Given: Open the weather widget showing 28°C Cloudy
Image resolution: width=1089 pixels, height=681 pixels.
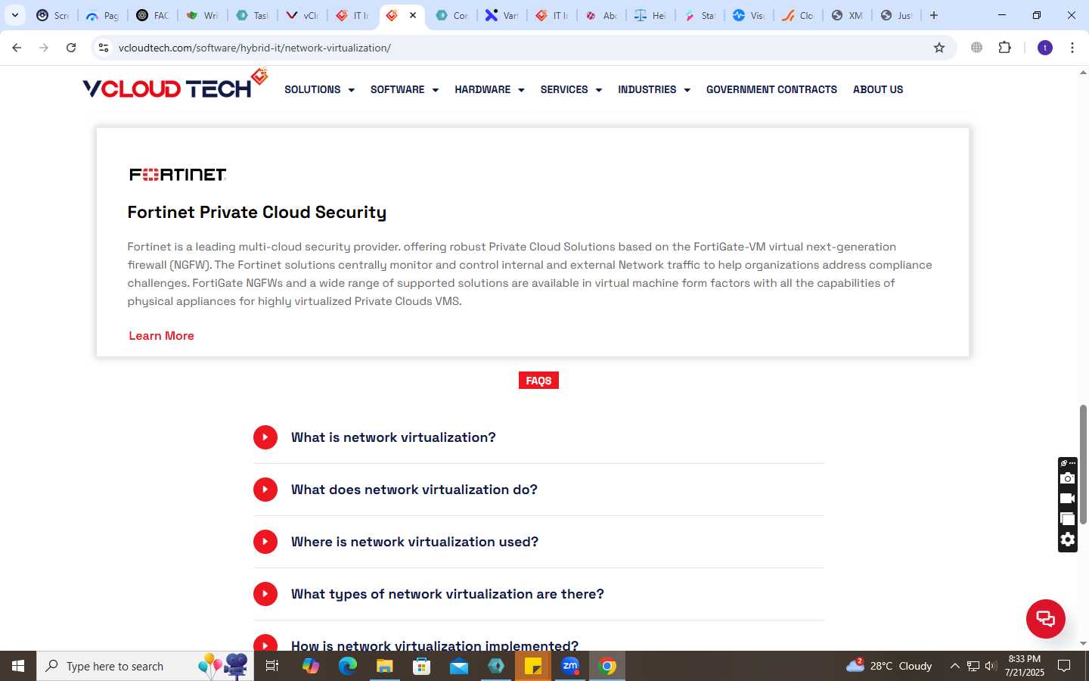Looking at the screenshot, I should pos(889,666).
